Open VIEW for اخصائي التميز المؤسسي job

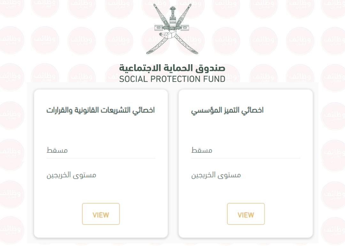click(246, 214)
